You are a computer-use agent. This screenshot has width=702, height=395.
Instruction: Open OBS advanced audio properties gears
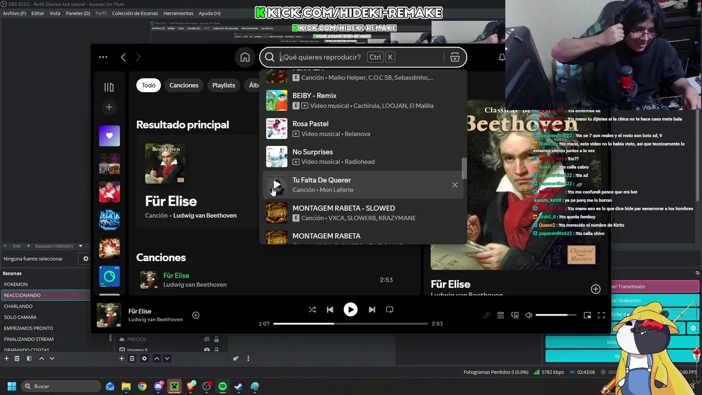(x=236, y=358)
